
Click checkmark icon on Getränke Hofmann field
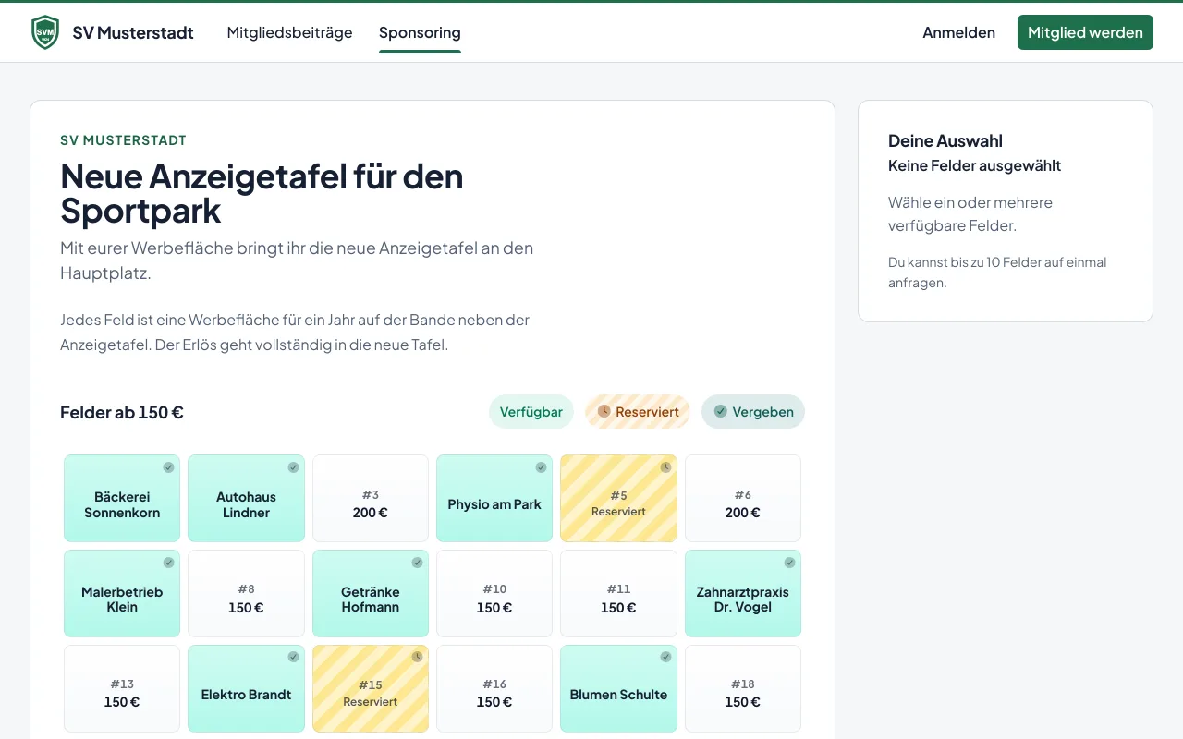coord(417,563)
